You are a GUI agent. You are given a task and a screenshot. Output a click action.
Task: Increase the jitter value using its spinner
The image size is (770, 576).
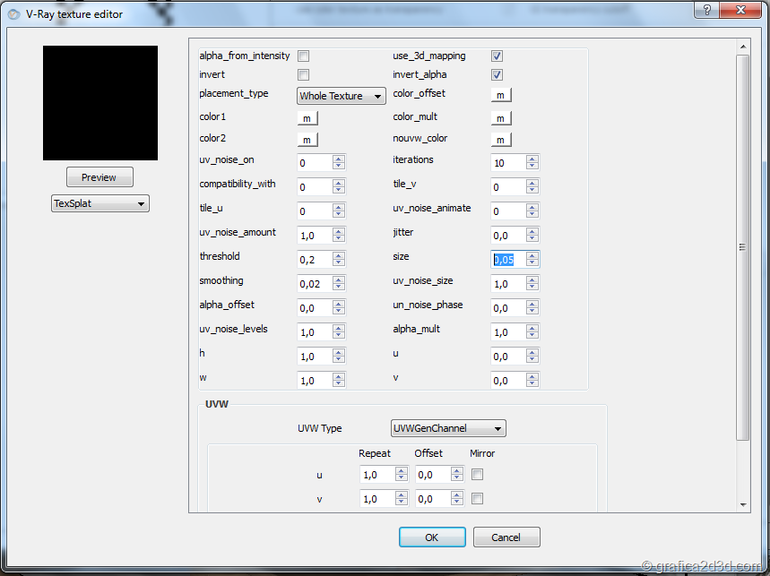532,232
